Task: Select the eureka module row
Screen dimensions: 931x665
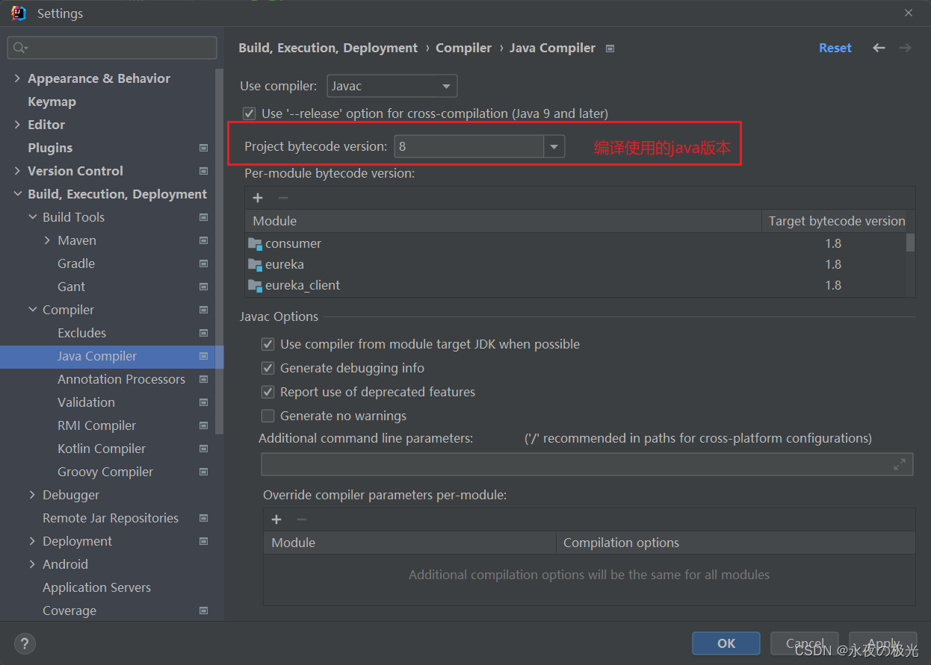Action: pyautogui.click(x=575, y=264)
